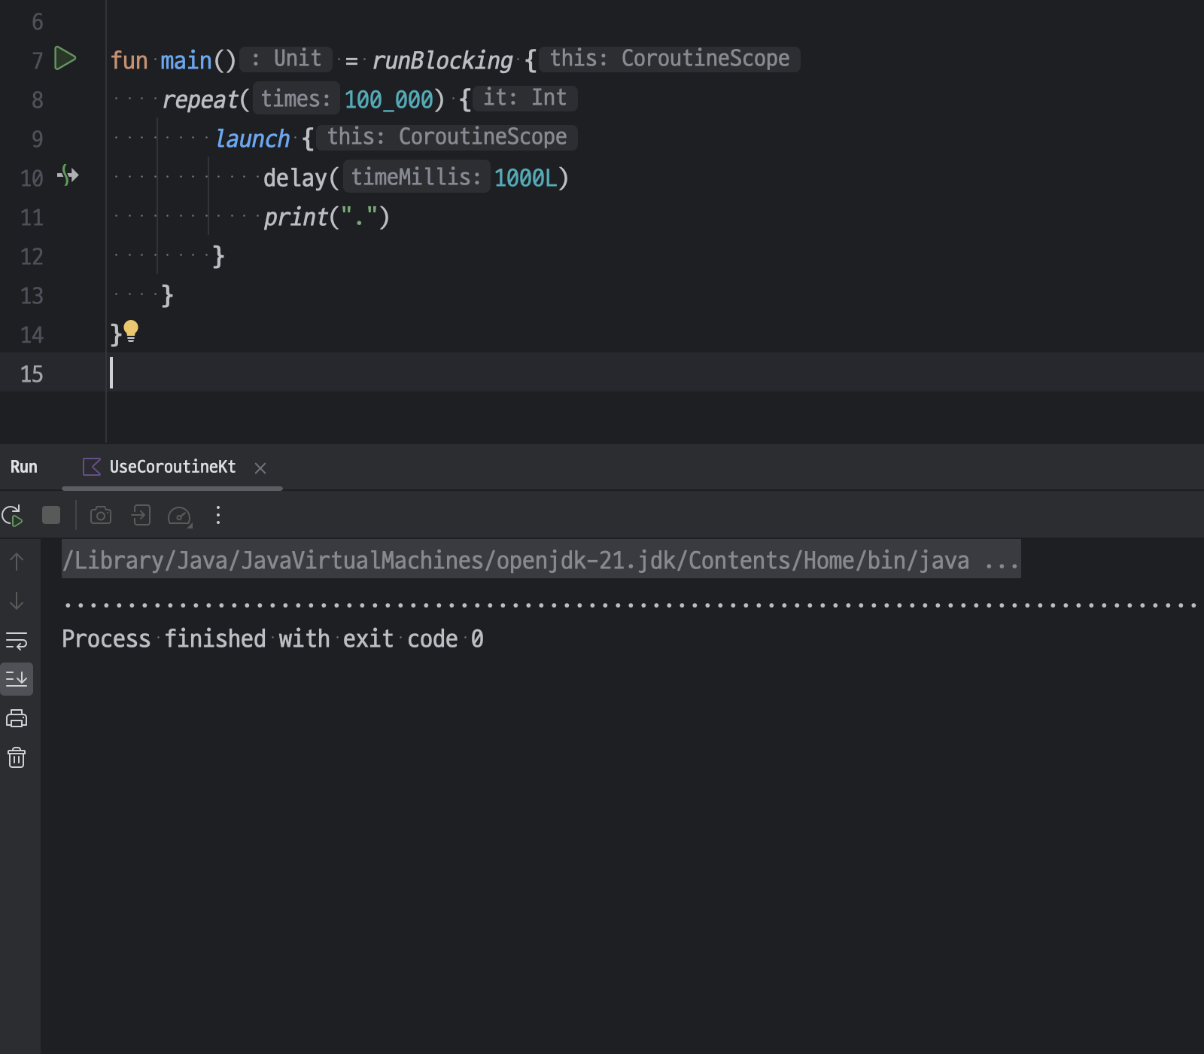
Task: Place cursor on empty line 15
Action: (x=655, y=372)
